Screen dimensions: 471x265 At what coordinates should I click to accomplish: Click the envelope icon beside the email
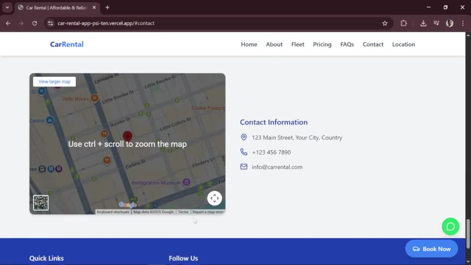244,167
